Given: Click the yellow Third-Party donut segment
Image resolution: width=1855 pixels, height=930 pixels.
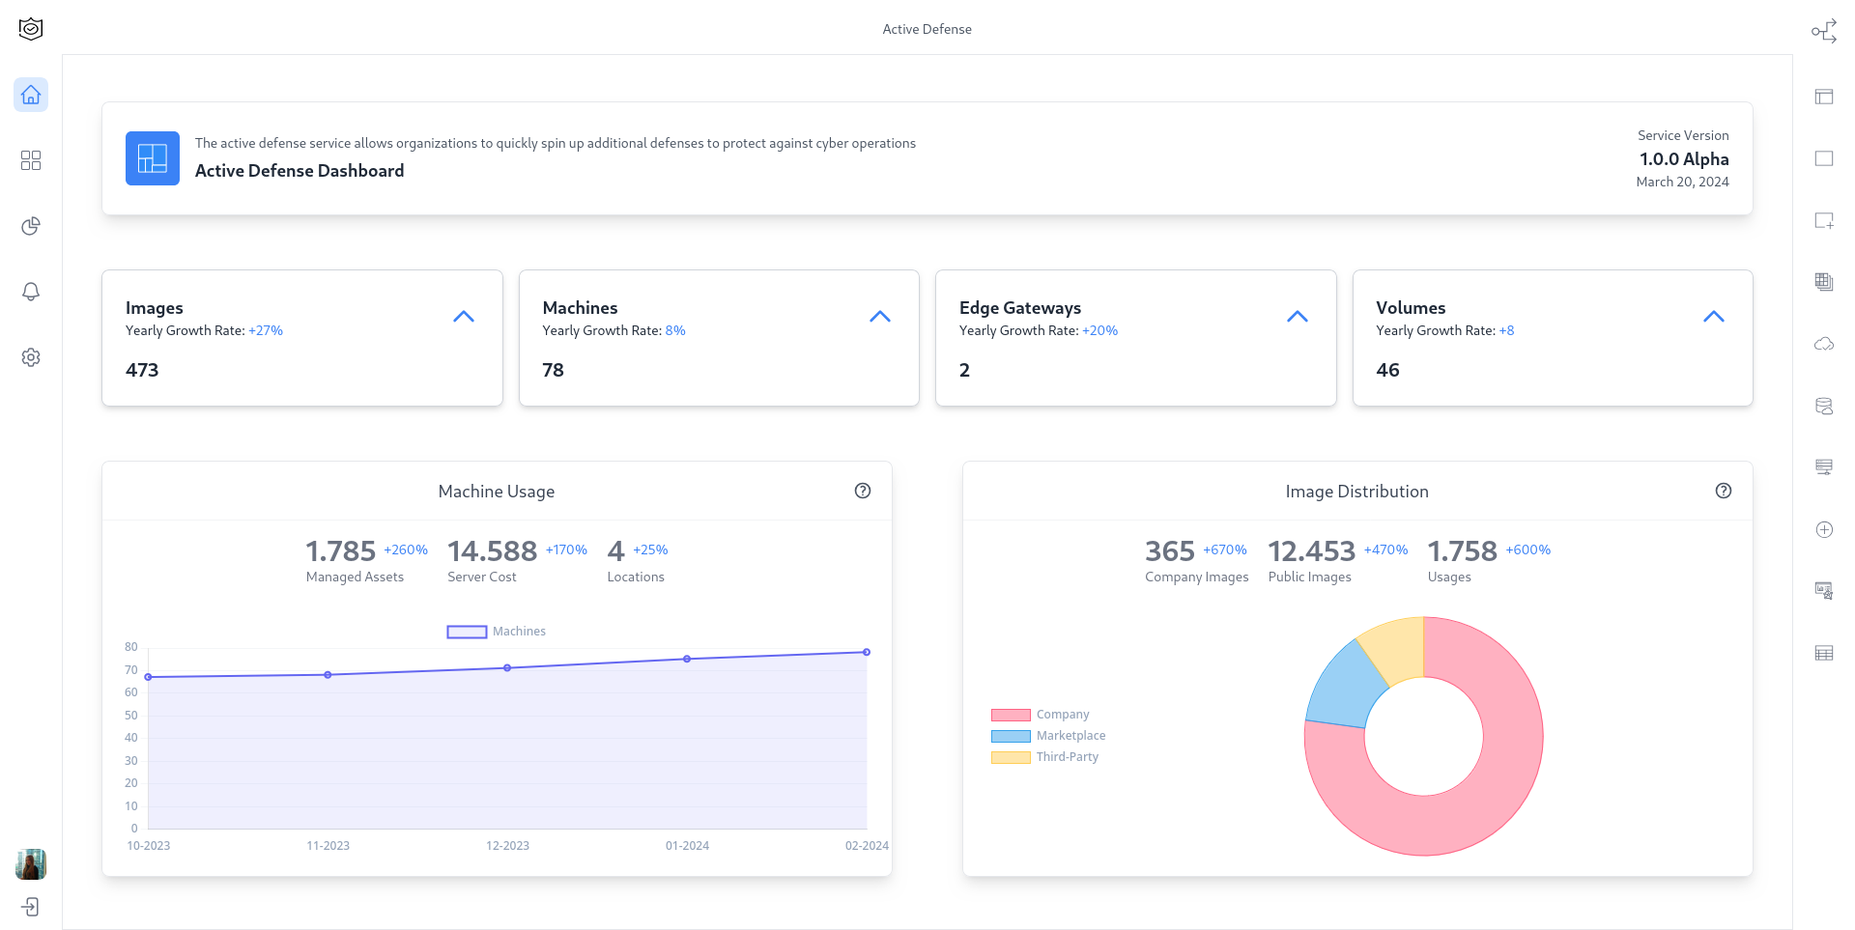Looking at the screenshot, I should pos(1397,649).
